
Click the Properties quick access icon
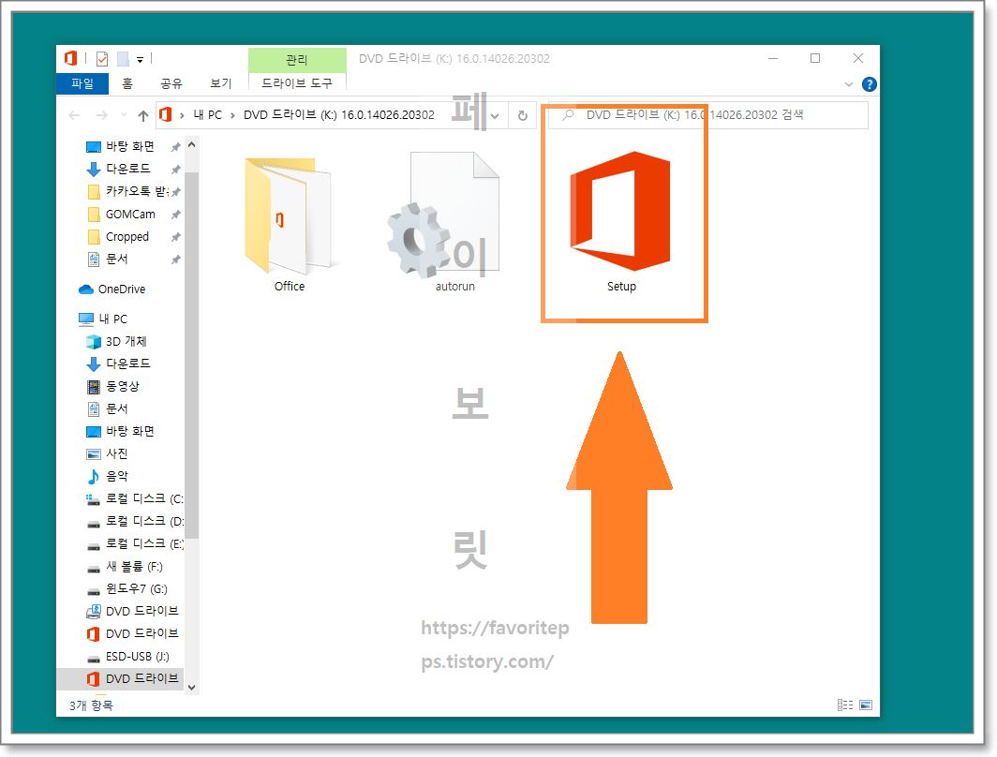click(102, 59)
